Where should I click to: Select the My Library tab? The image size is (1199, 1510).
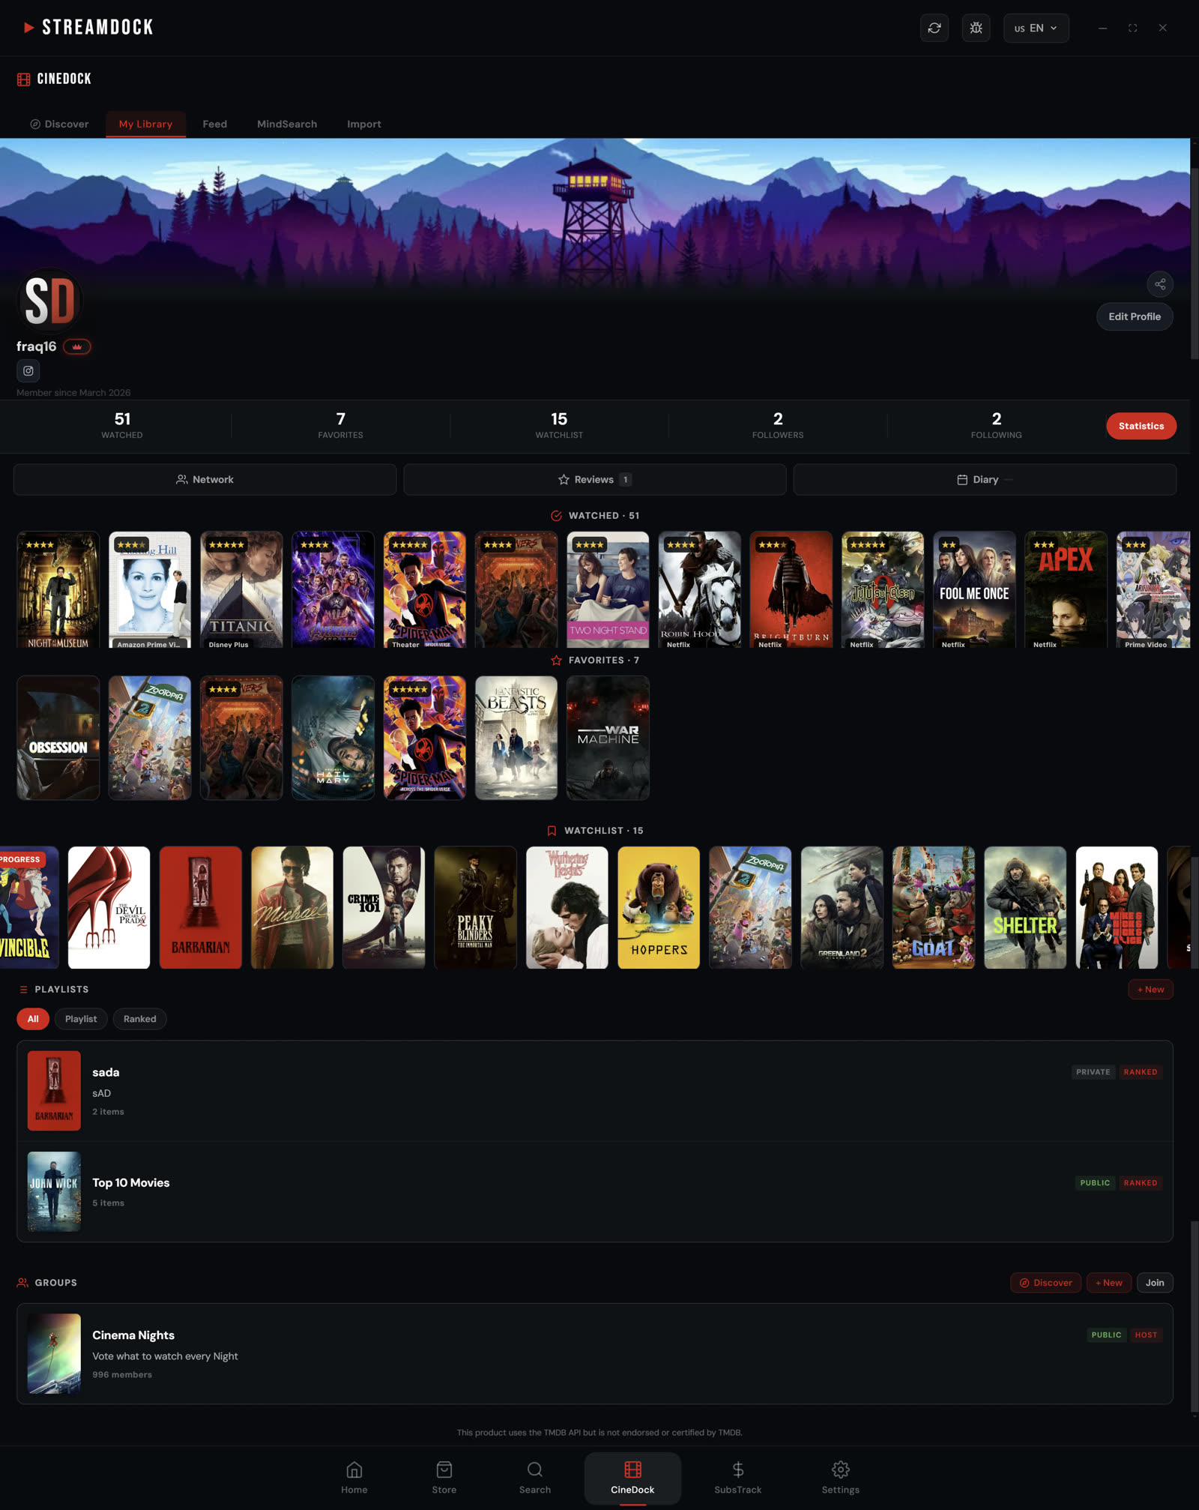click(145, 124)
